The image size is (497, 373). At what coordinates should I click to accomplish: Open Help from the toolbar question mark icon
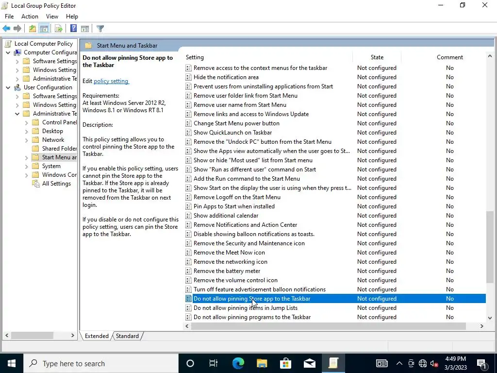click(x=73, y=29)
